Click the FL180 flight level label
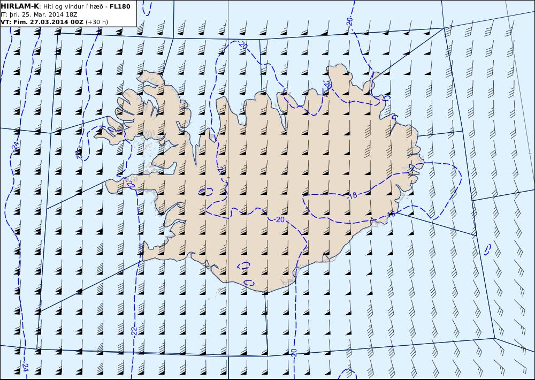 point(120,6)
